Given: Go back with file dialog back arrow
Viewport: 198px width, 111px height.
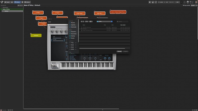Looking at the screenshot, I should pyautogui.click(x=81, y=21).
